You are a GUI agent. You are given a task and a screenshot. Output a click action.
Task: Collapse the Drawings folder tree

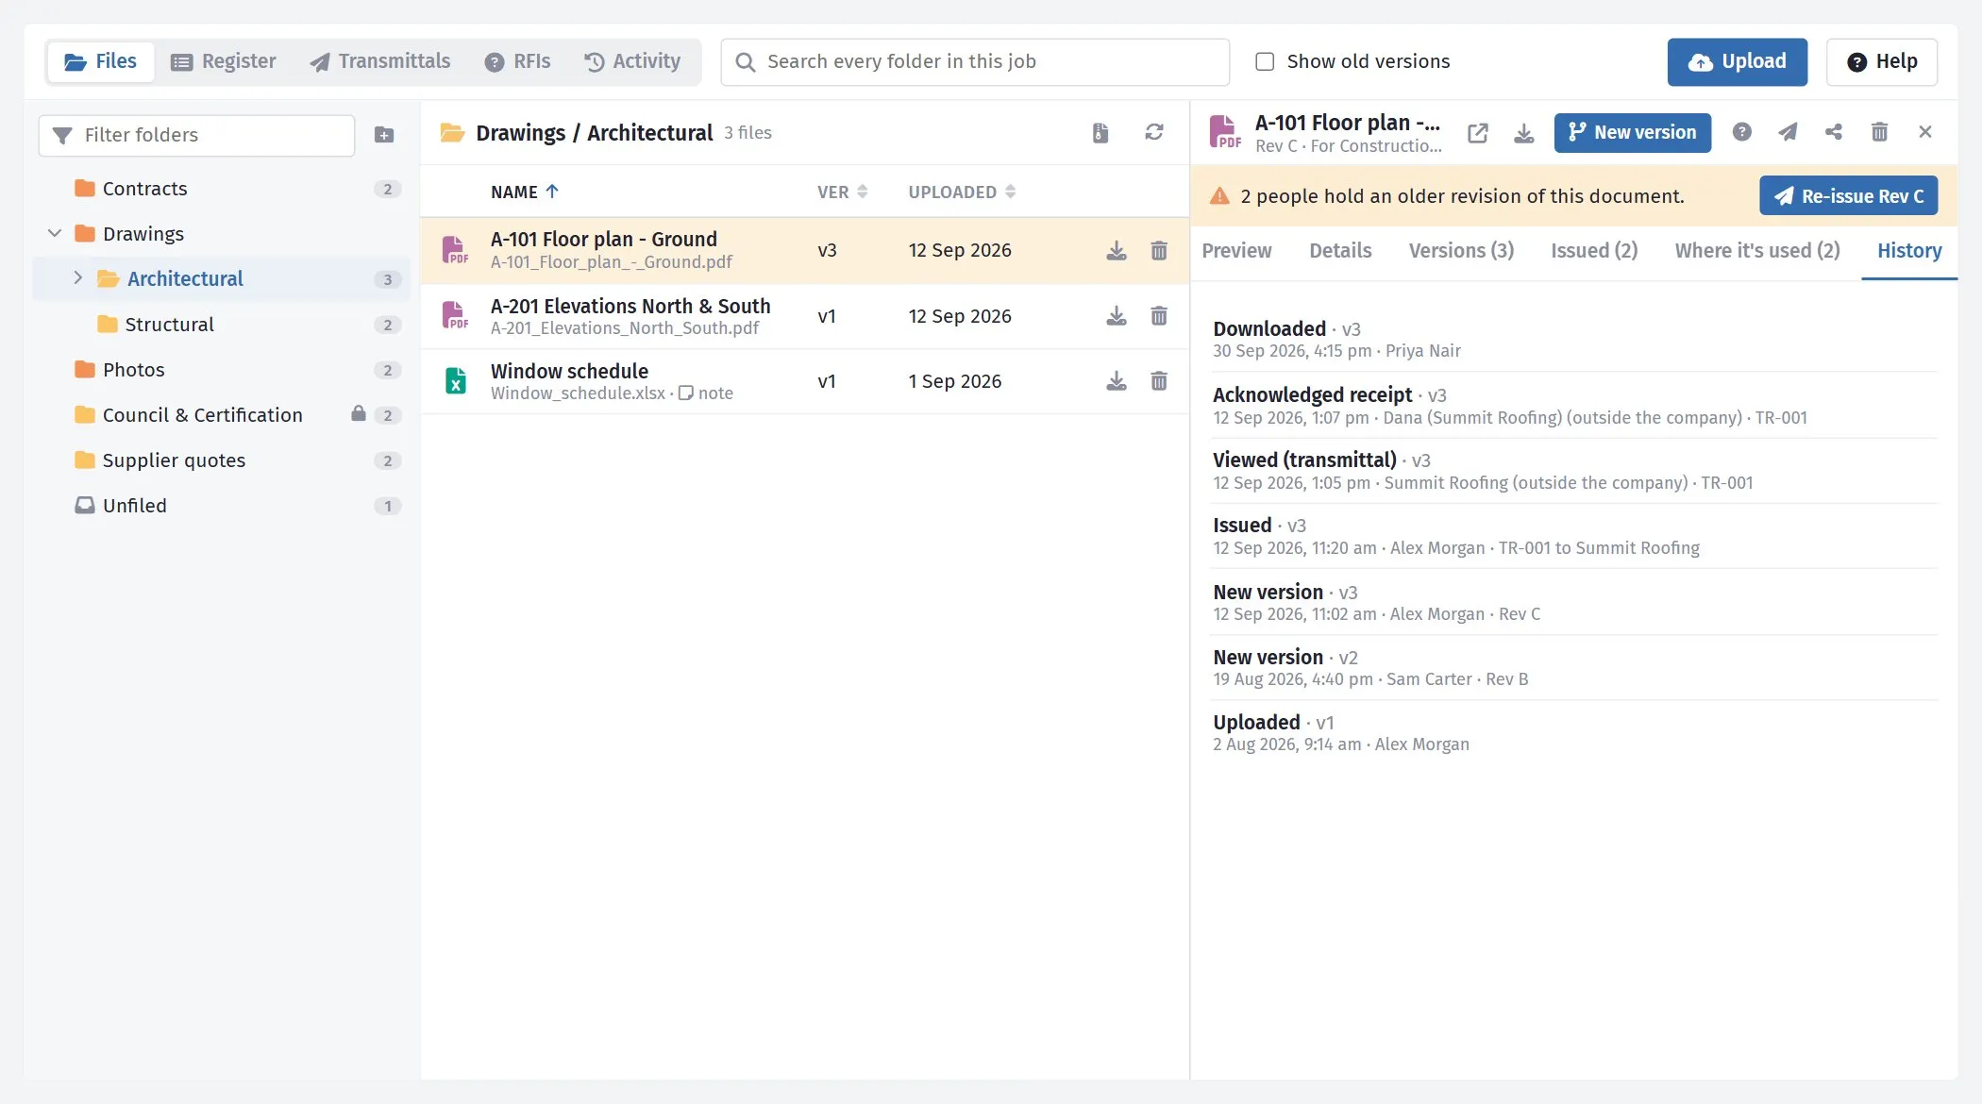click(55, 233)
